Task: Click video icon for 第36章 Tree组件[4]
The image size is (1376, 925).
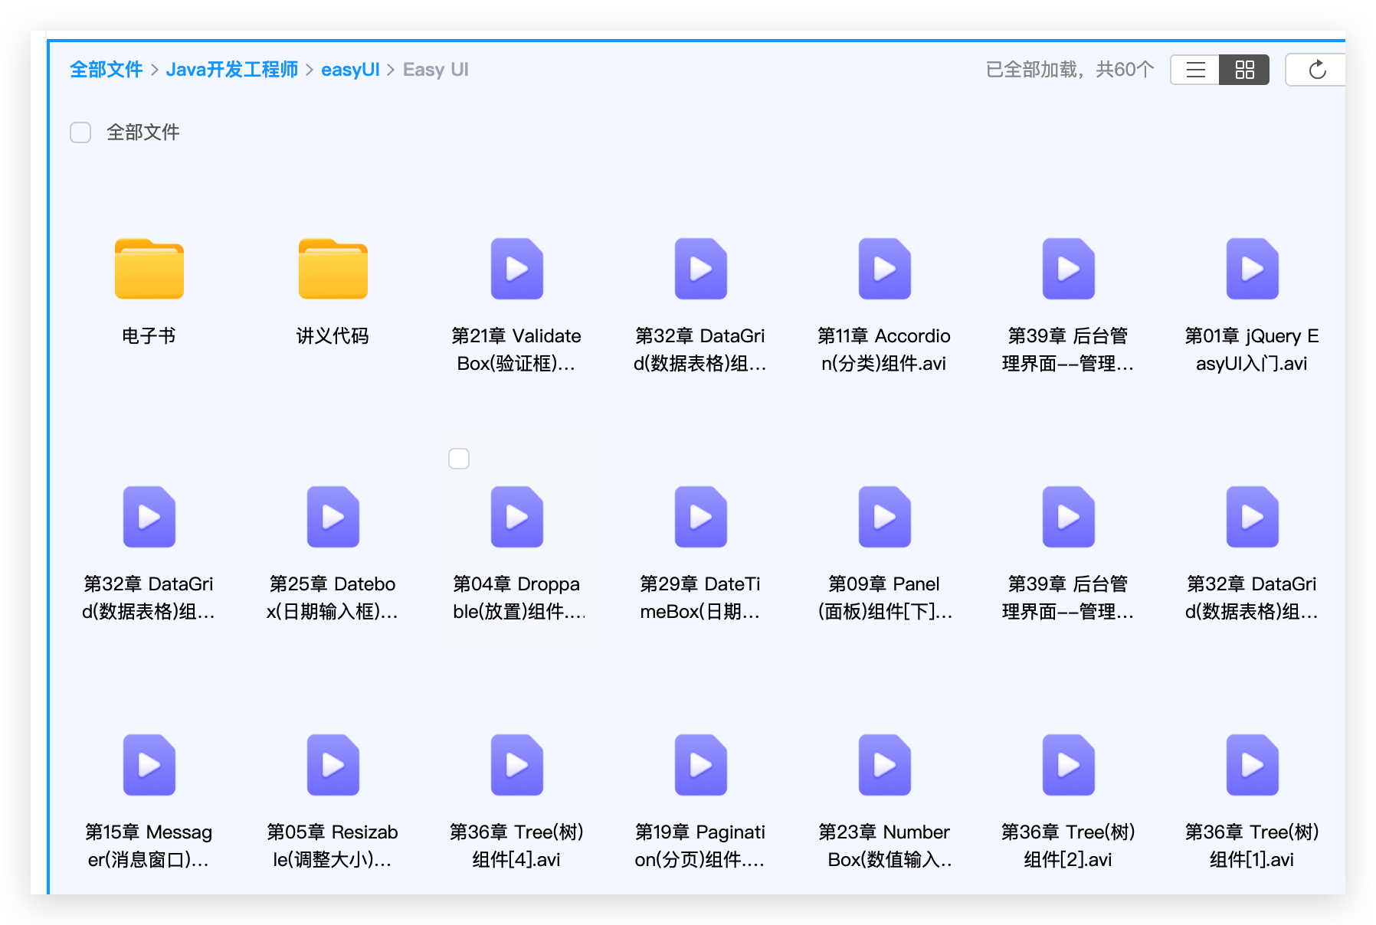Action: point(517,765)
